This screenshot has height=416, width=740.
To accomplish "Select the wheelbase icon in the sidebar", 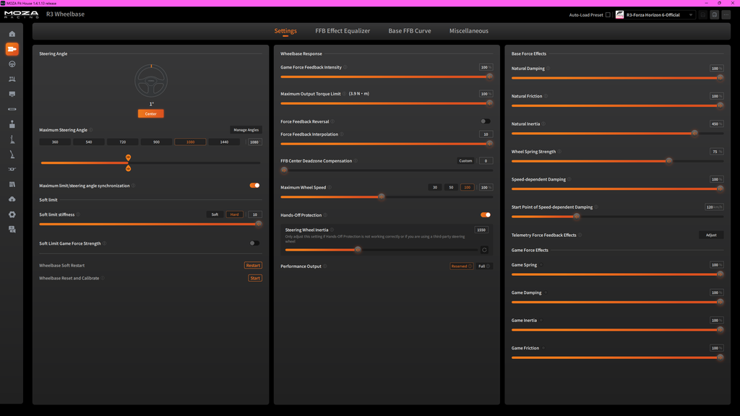I will (x=12, y=49).
